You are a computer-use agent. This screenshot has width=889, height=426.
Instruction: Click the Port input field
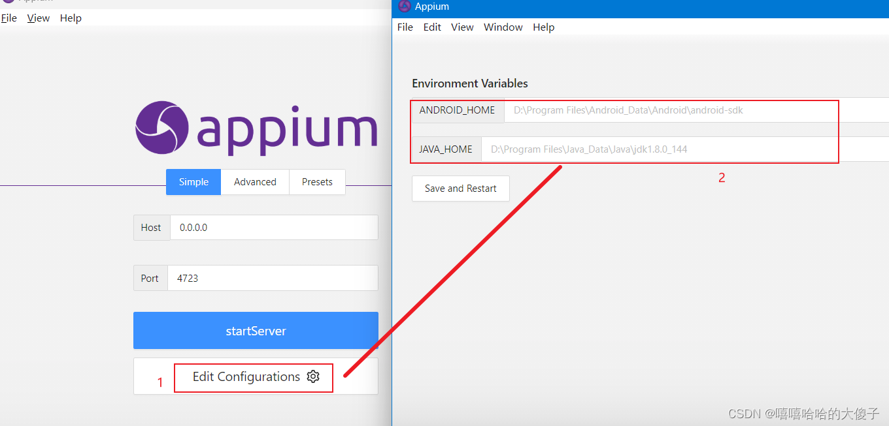pos(273,278)
